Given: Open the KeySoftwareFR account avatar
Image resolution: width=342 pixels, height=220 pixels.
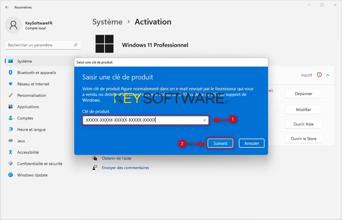Looking at the screenshot, I should 13,25.
